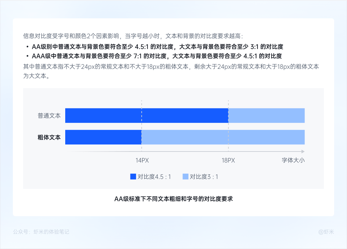Click the dark blue 对比度4.5:1 legend swatch

tap(133, 177)
